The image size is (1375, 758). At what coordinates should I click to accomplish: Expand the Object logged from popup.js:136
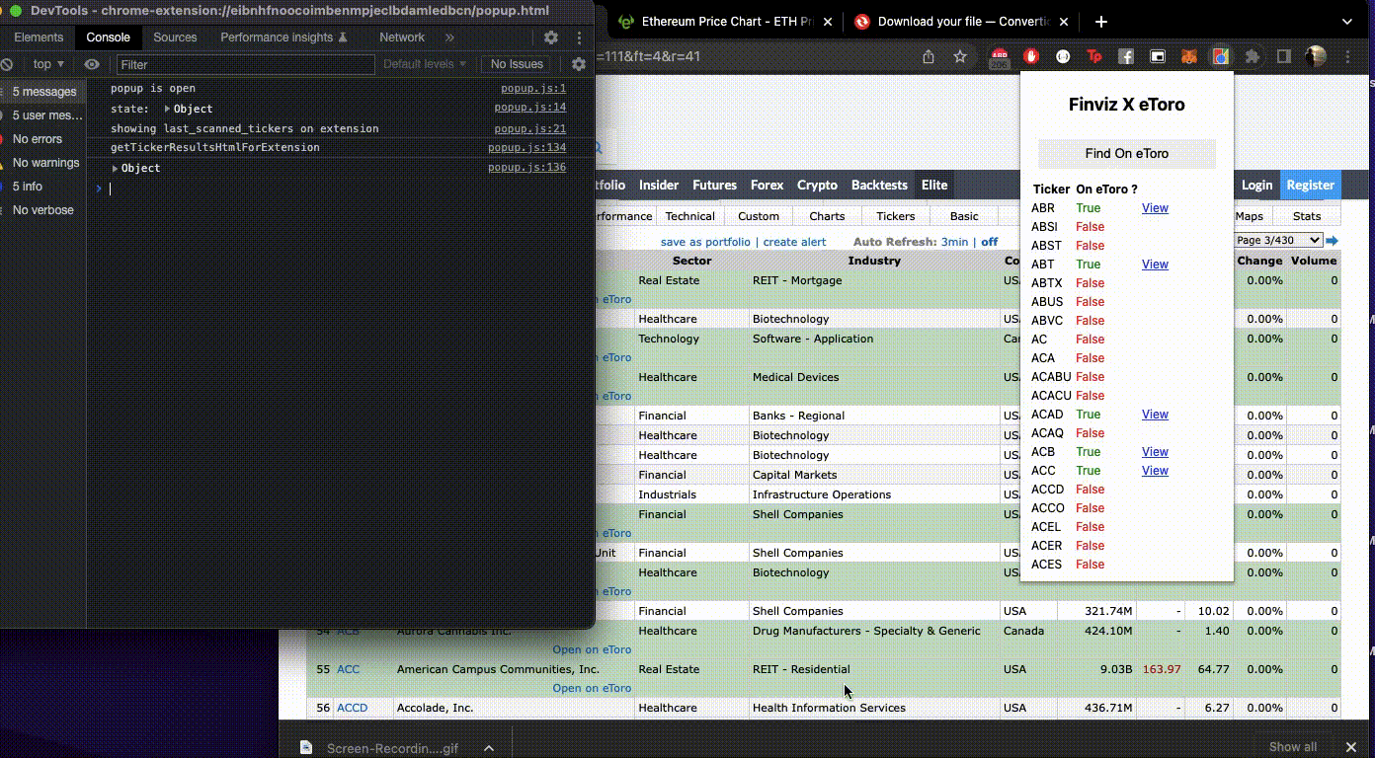[x=116, y=168]
